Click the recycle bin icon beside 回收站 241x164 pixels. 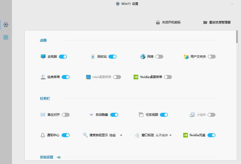[x=93, y=56]
